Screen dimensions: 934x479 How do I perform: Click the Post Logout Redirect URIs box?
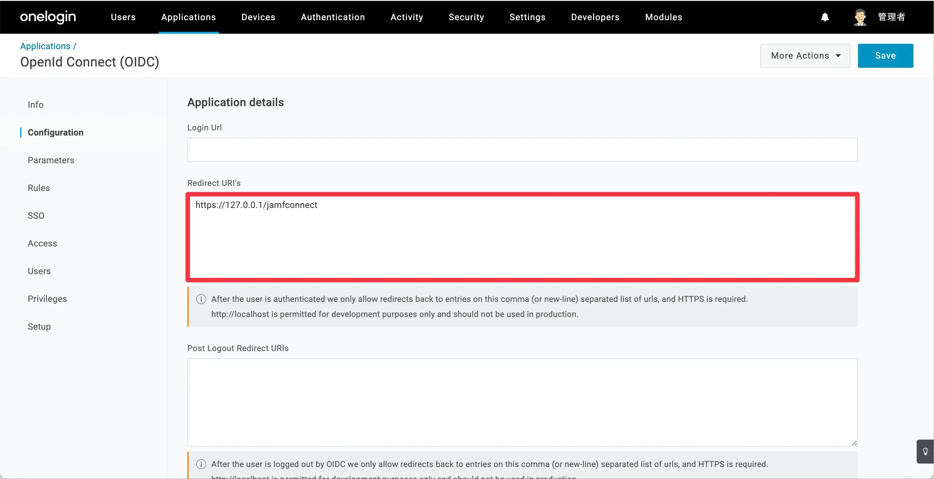click(522, 402)
